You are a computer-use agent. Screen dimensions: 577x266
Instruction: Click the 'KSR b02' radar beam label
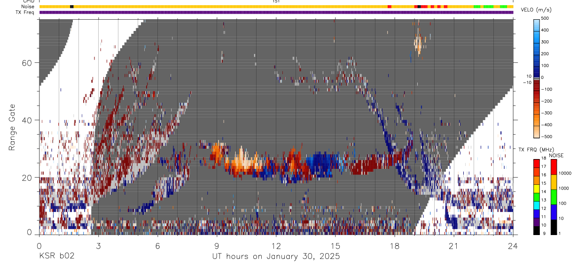(x=56, y=256)
